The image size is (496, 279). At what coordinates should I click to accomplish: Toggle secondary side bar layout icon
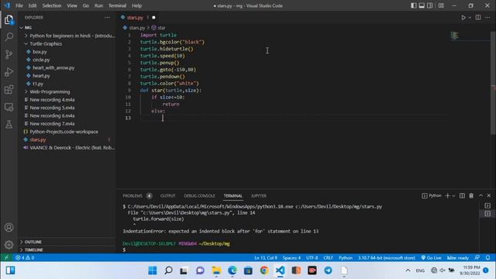pos(430,5)
